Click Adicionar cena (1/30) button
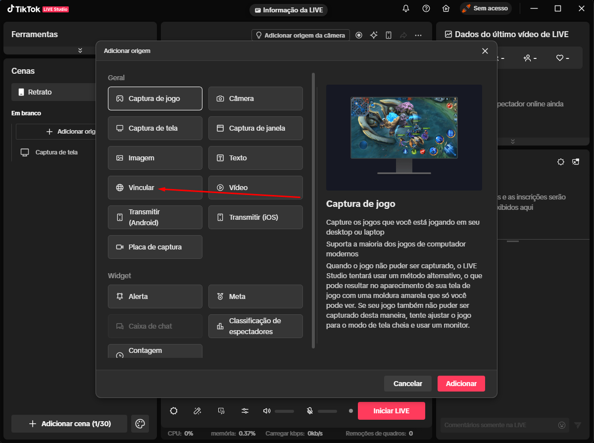The image size is (594, 443). point(69,424)
